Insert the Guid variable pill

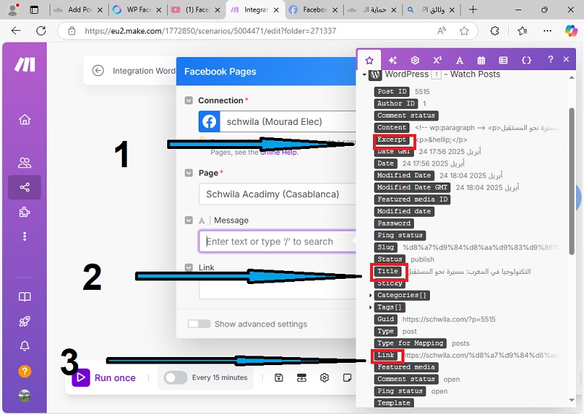385,319
